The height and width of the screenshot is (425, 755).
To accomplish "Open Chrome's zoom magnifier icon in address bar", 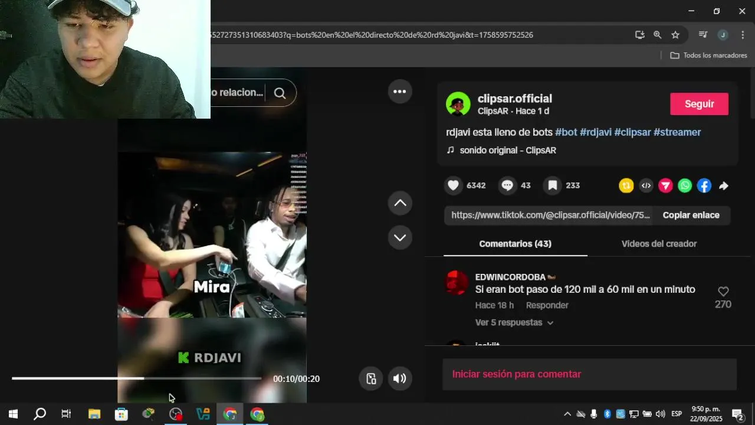I will click(x=657, y=35).
